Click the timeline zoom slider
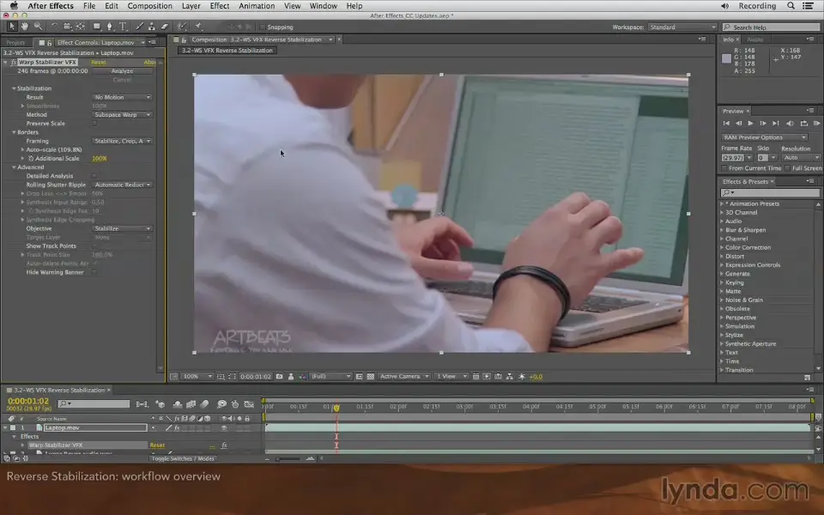Image resolution: width=824 pixels, height=515 pixels. click(x=288, y=458)
